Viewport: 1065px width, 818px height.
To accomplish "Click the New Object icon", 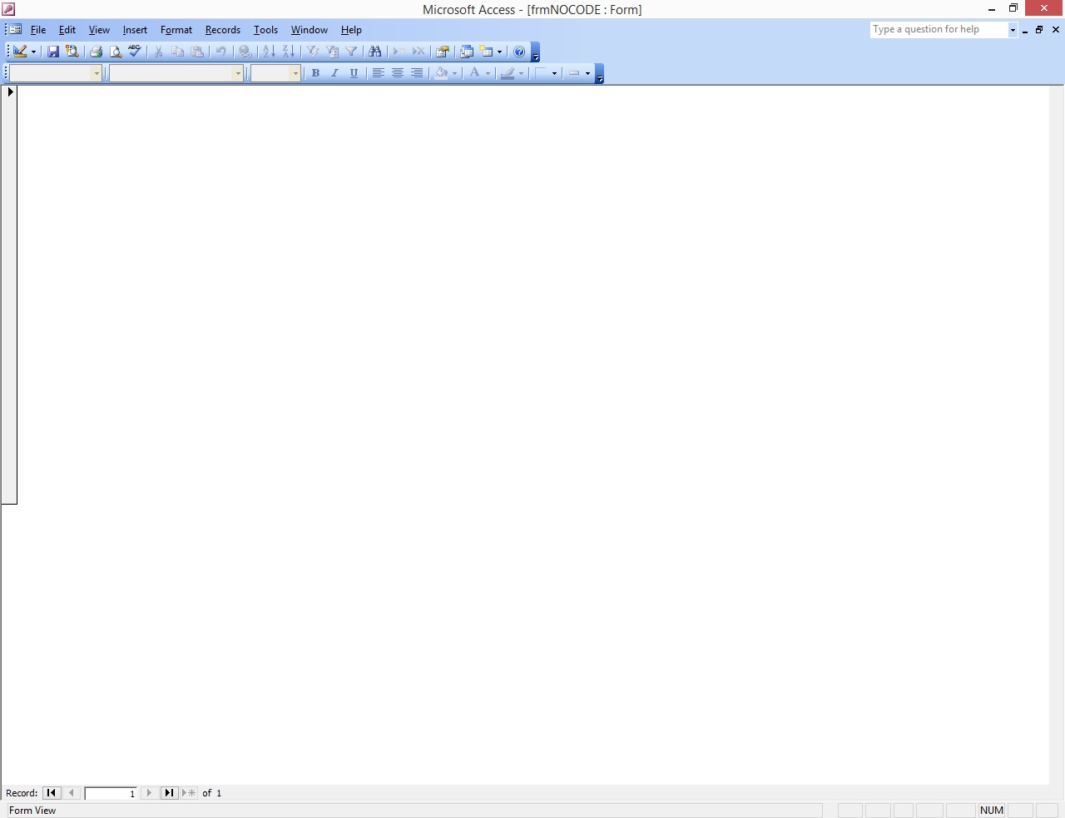I will click(x=486, y=52).
